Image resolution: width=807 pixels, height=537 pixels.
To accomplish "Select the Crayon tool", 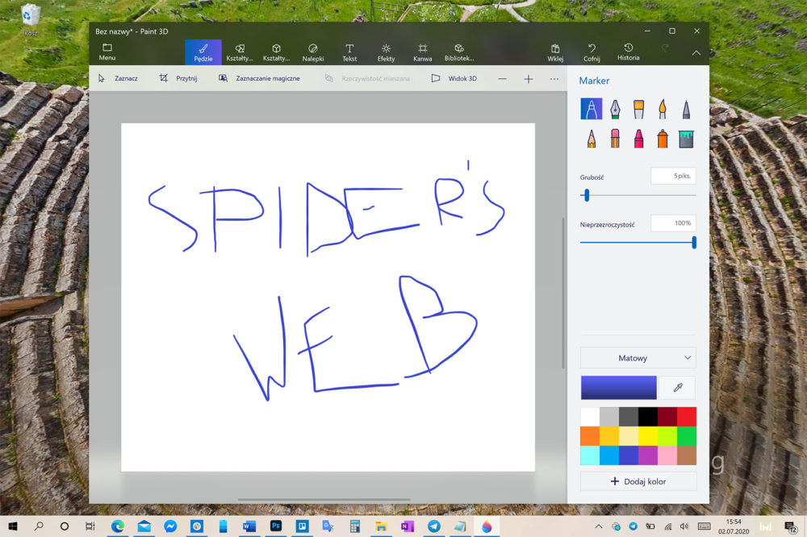I will [x=638, y=139].
